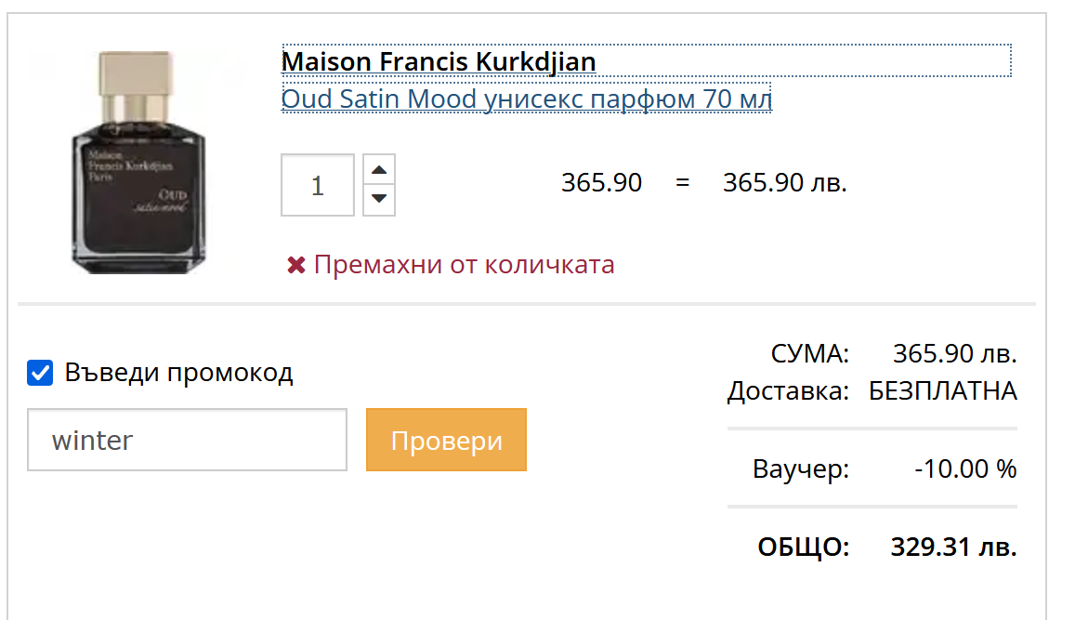The width and height of the screenshot is (1075, 620).
Task: Click the 365.90 лв. amount beside СУМА
Action: 954,353
